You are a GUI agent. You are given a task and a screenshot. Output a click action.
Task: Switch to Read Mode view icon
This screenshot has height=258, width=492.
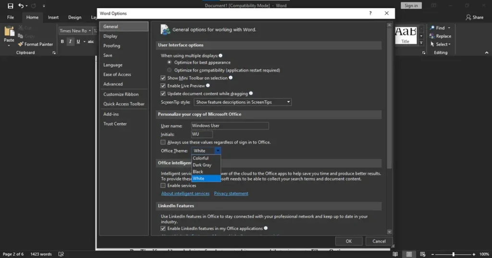395,254
